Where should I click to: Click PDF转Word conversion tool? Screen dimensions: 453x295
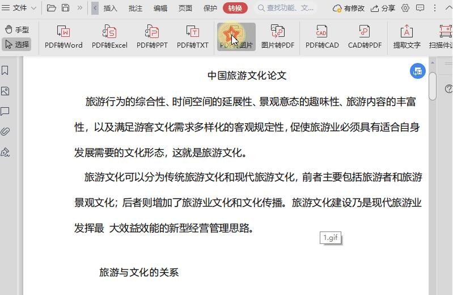point(63,37)
